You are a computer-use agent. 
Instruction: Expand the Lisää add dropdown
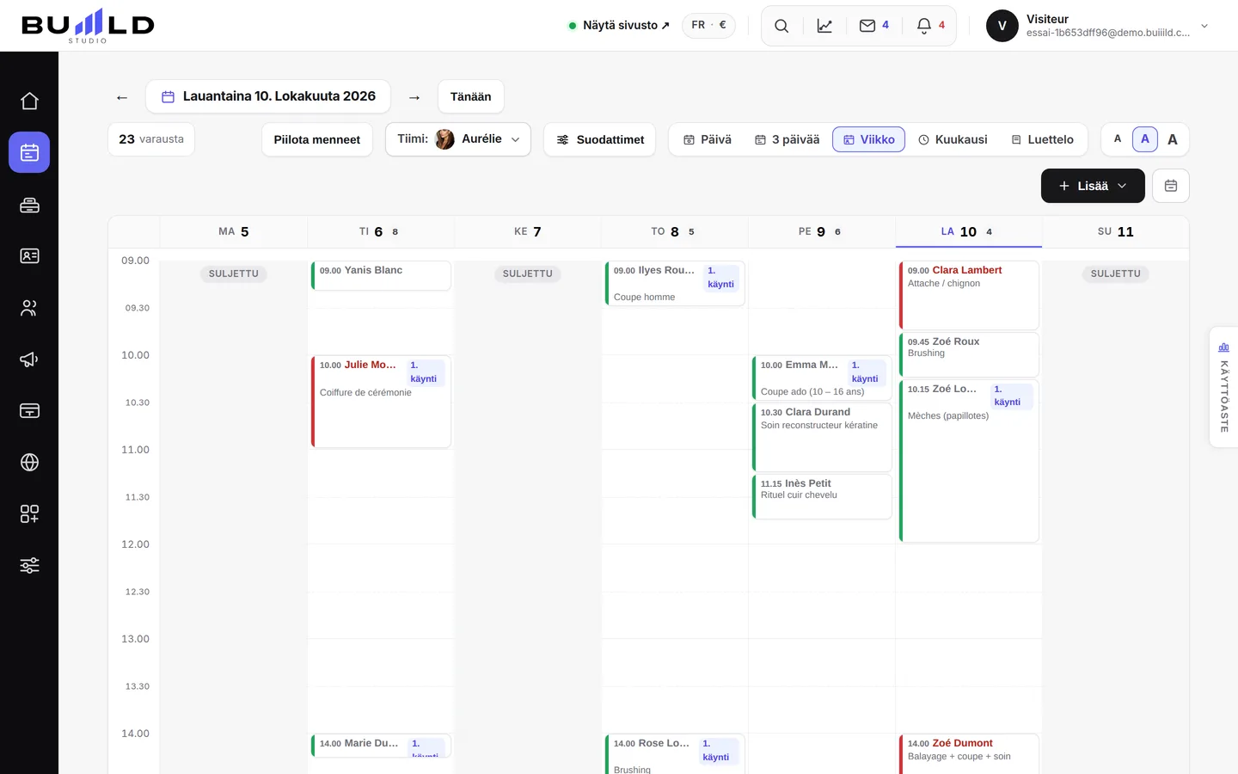(x=1093, y=186)
